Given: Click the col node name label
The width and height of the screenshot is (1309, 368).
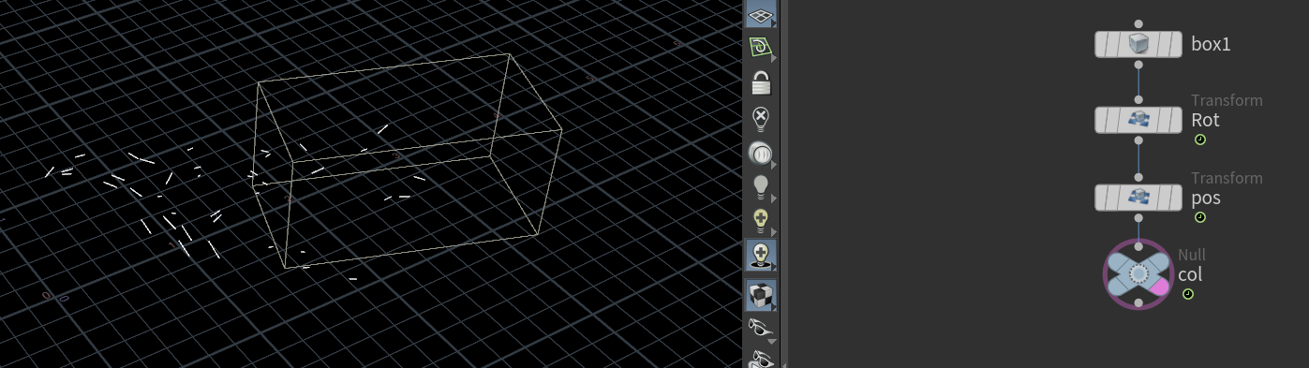Looking at the screenshot, I should point(1190,275).
